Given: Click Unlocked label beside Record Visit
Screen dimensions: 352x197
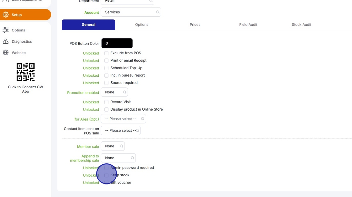Looking at the screenshot, I should 91,102.
